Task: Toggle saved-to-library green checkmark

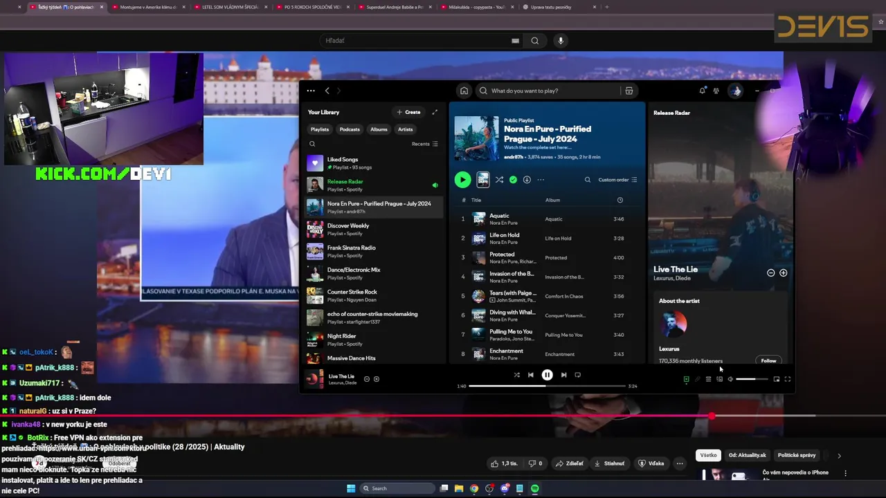Action: coord(513,180)
